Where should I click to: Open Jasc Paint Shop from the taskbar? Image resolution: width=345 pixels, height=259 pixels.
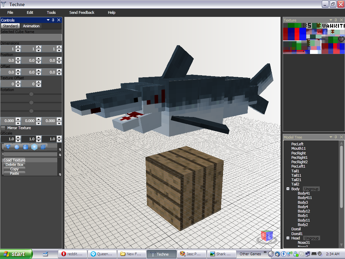(191, 254)
